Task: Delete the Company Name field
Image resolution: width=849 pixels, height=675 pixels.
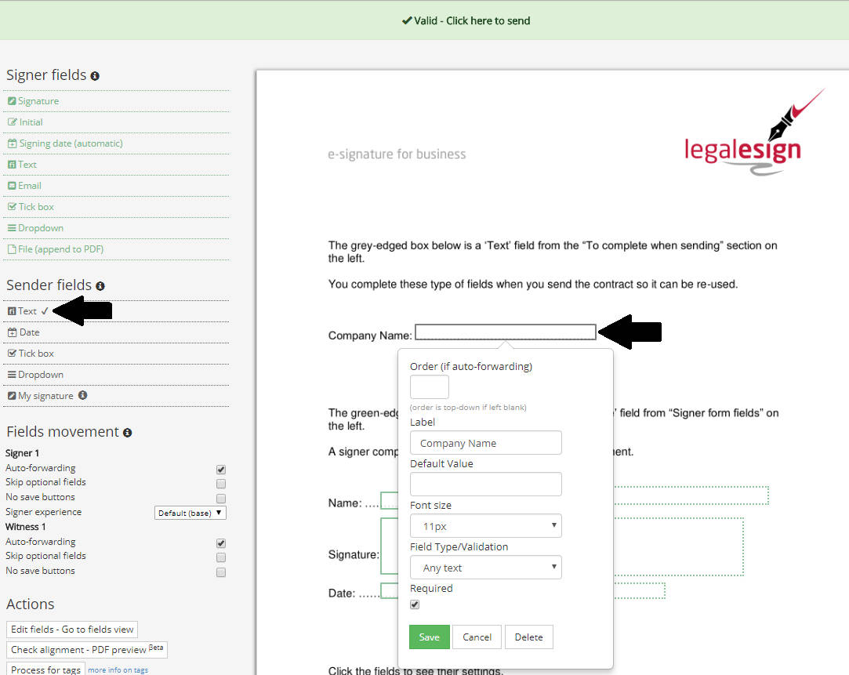Action: point(528,637)
